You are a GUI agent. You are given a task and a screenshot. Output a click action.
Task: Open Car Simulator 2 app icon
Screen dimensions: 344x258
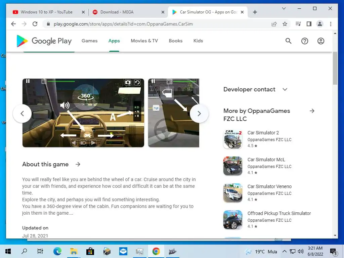tap(233, 139)
